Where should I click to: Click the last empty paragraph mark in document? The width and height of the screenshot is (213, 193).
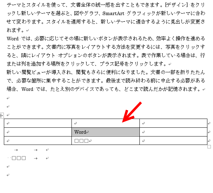tap(8, 175)
